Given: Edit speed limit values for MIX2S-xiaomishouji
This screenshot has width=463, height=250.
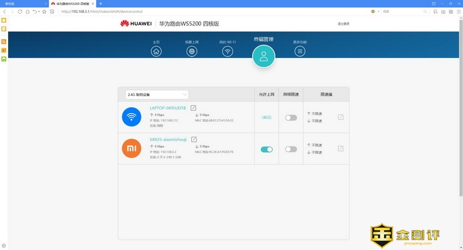Looking at the screenshot, I should point(341,148).
